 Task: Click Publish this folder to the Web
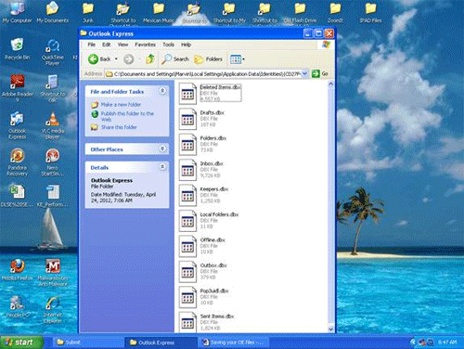(127, 116)
